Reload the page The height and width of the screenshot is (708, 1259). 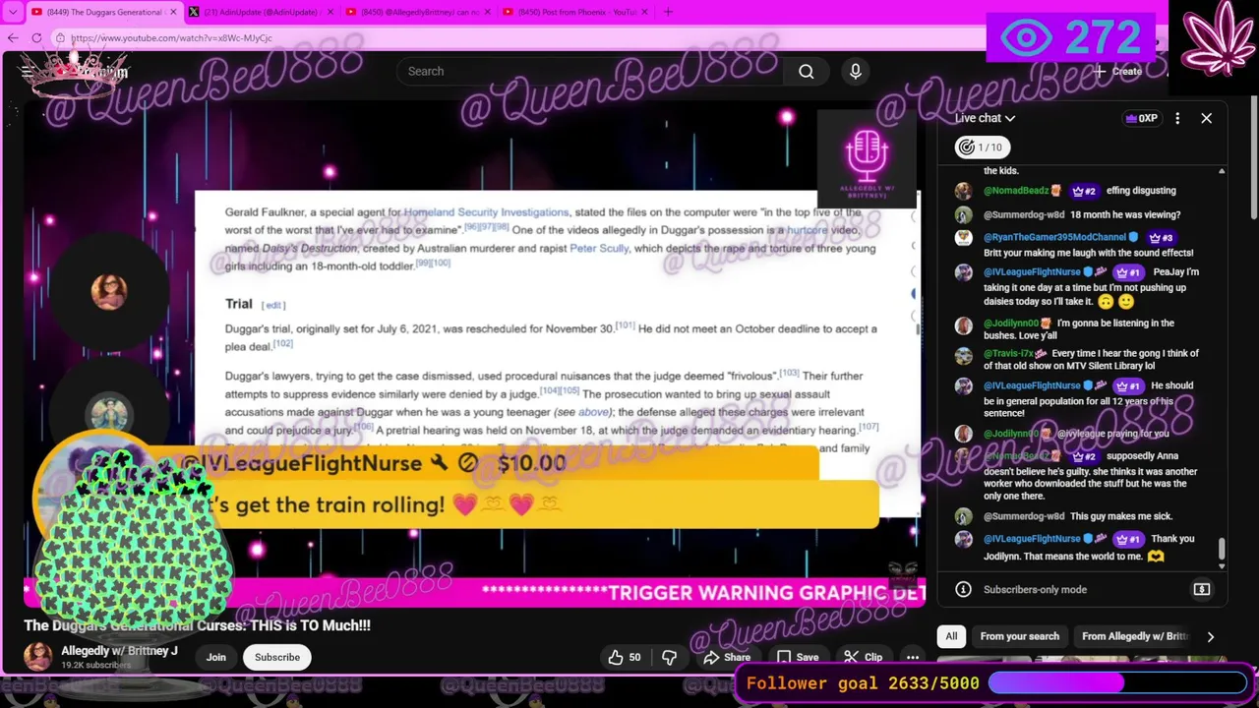pos(36,37)
